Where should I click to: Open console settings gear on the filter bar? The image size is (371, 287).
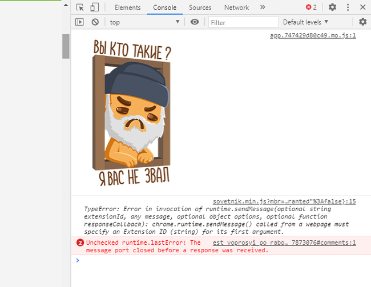[x=362, y=22]
